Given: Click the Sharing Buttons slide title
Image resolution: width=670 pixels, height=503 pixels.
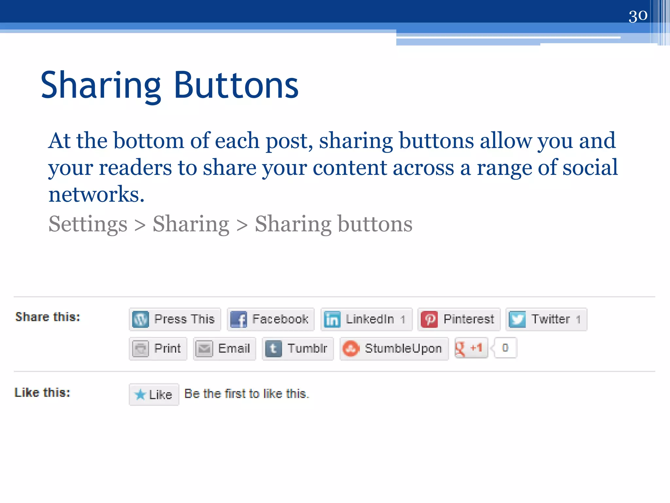Looking at the screenshot, I should point(169,85).
